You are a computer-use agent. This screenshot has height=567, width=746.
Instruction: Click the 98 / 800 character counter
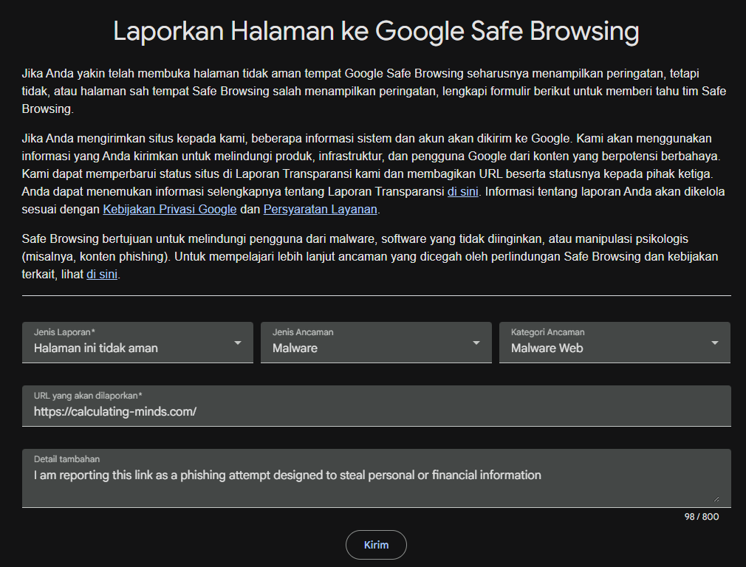click(x=702, y=517)
